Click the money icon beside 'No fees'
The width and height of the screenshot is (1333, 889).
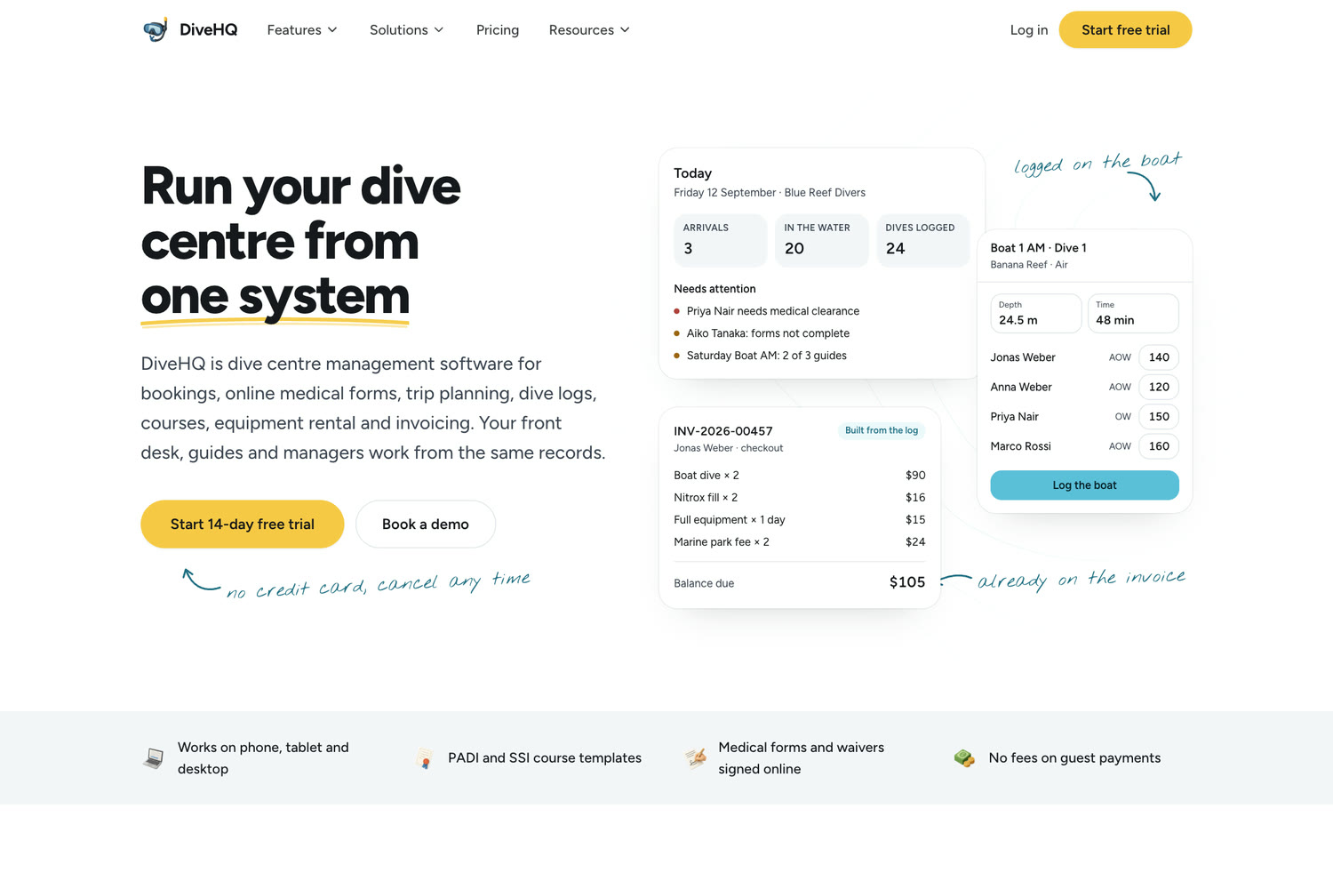964,758
